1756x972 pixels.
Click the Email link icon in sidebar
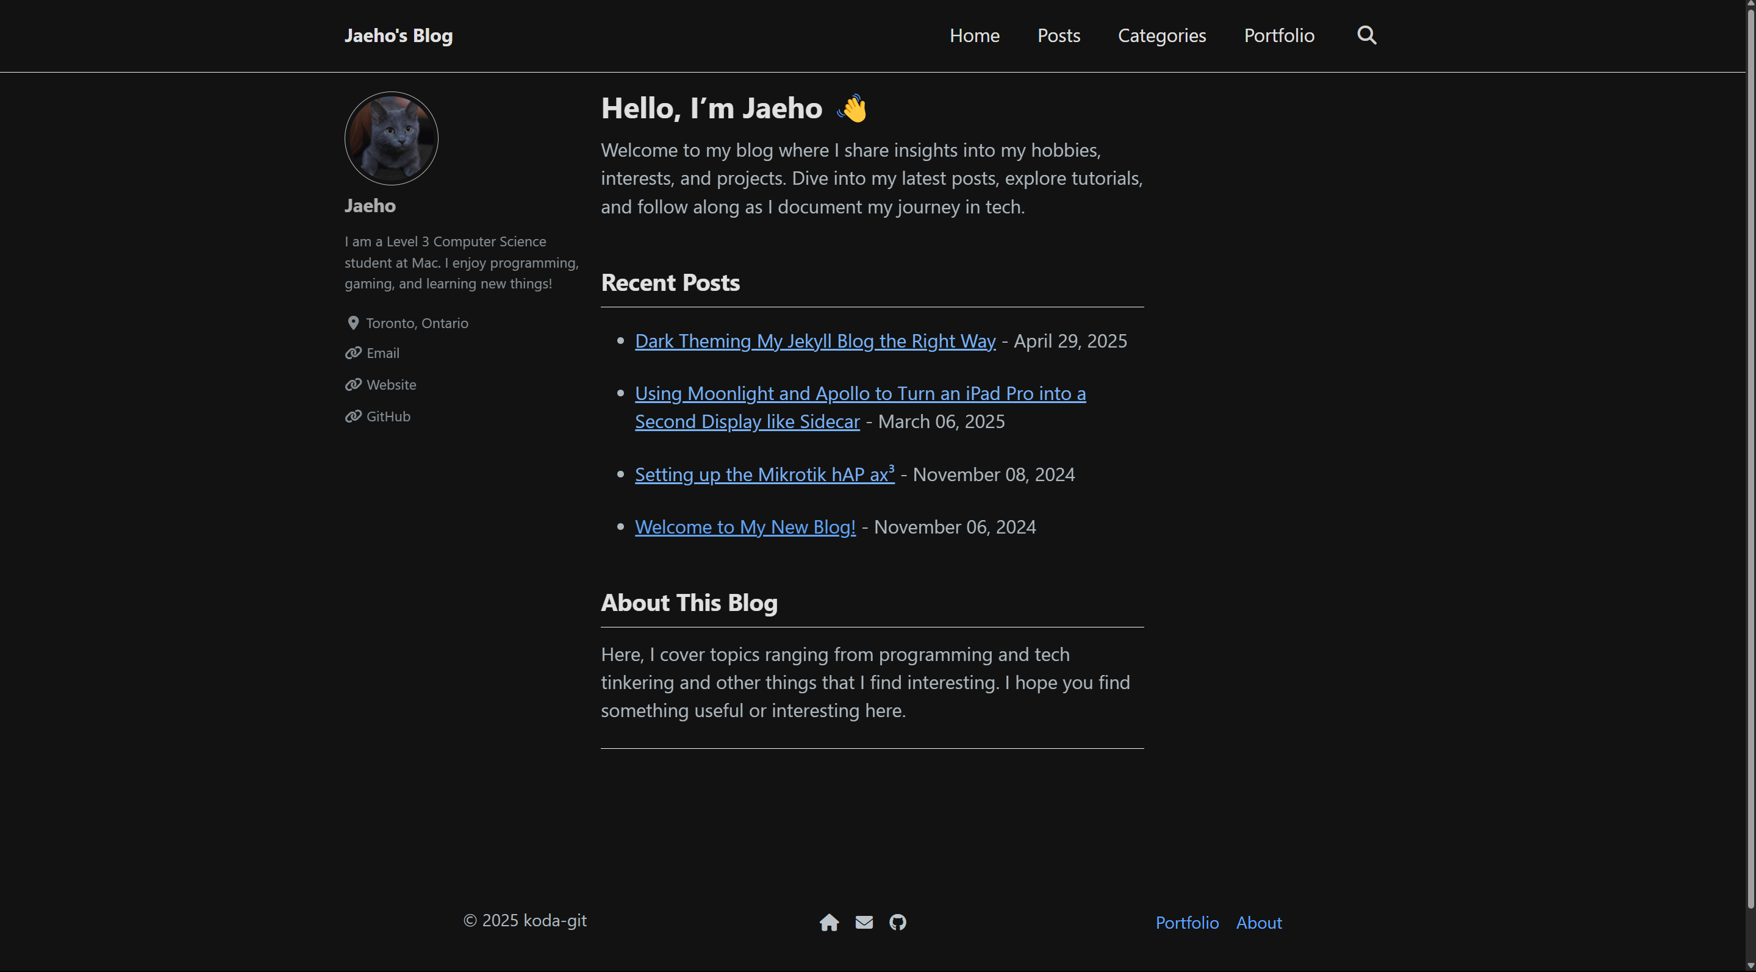coord(353,353)
